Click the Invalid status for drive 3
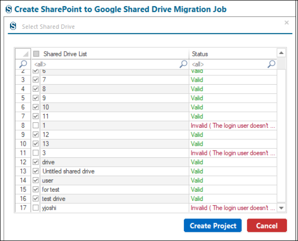Screen dimensions: 298x241 click(233, 153)
